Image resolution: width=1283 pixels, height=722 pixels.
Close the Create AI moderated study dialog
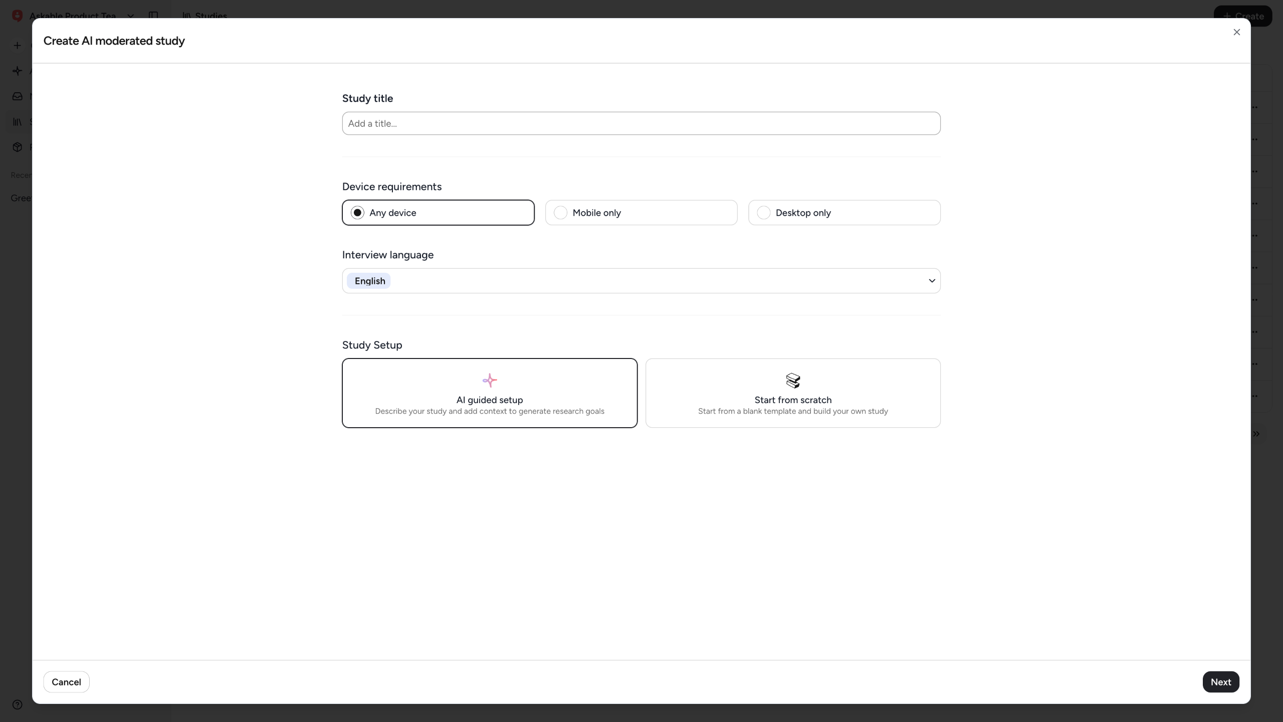1236,32
